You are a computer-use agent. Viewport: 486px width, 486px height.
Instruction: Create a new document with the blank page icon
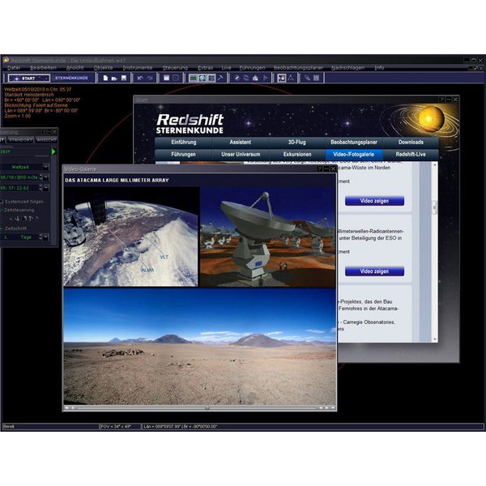click(x=105, y=78)
